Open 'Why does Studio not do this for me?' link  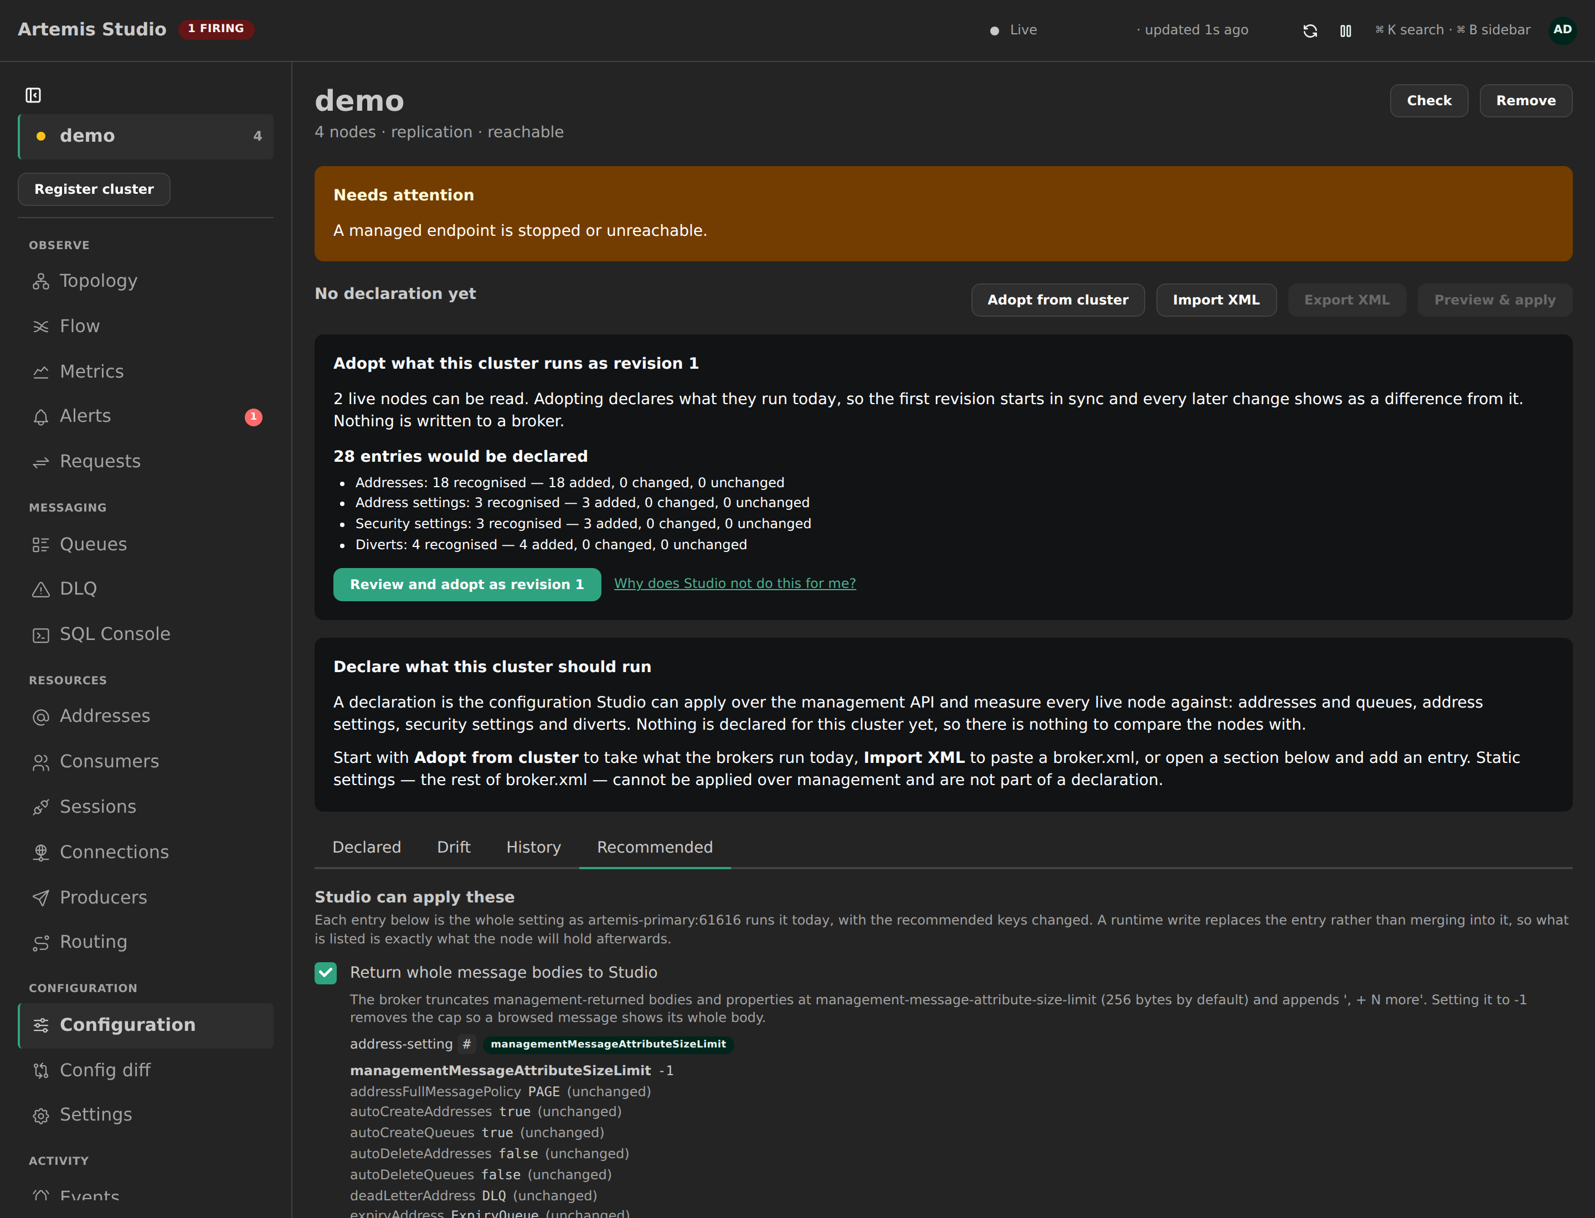tap(735, 584)
